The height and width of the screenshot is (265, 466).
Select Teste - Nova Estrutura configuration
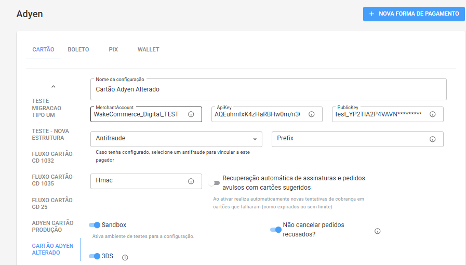50,134
